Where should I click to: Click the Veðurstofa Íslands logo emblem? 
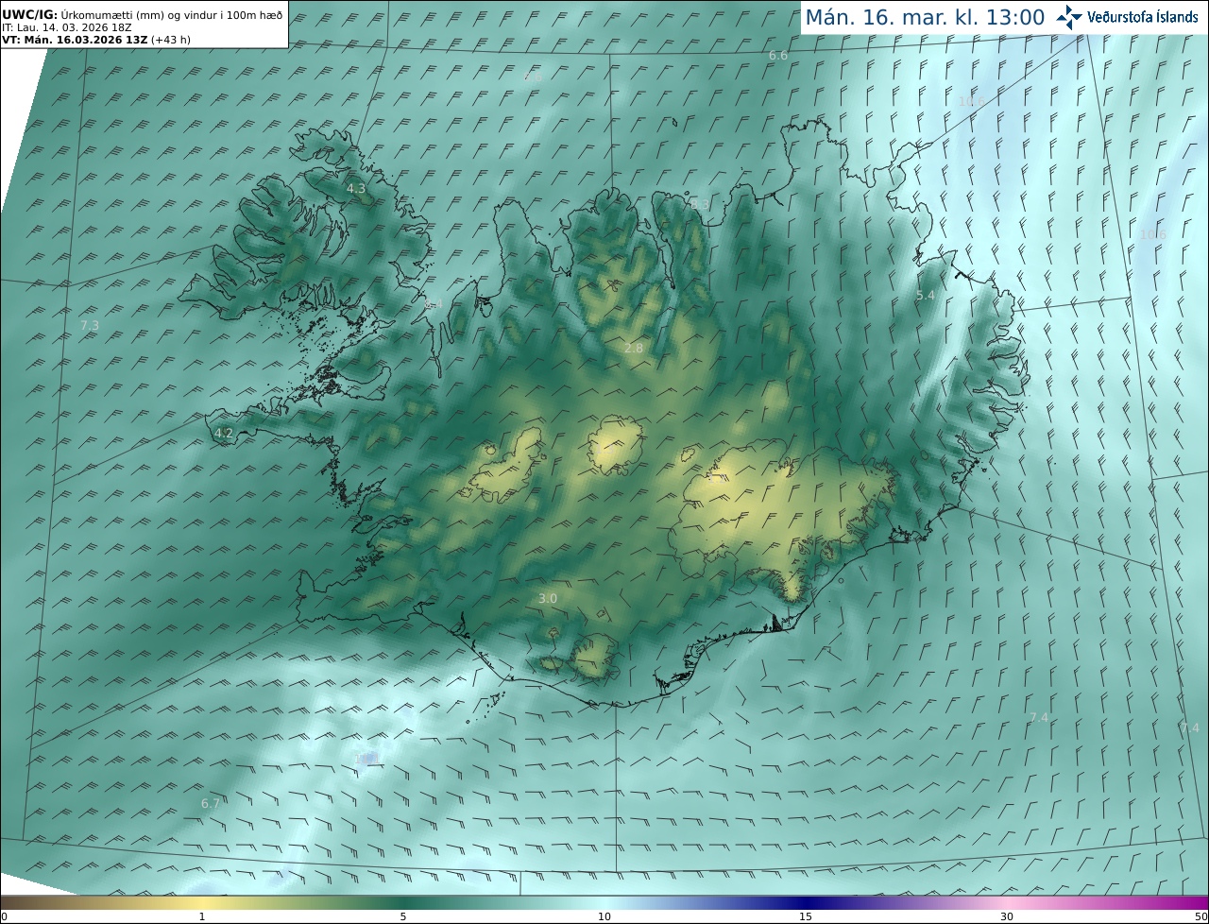[x=1069, y=17]
